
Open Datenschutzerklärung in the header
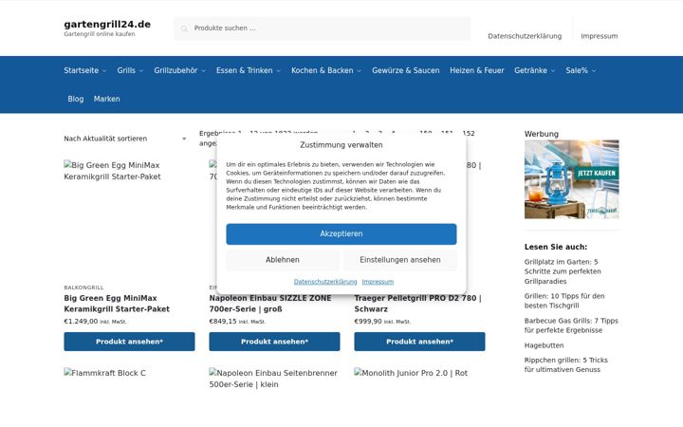pyautogui.click(x=525, y=36)
